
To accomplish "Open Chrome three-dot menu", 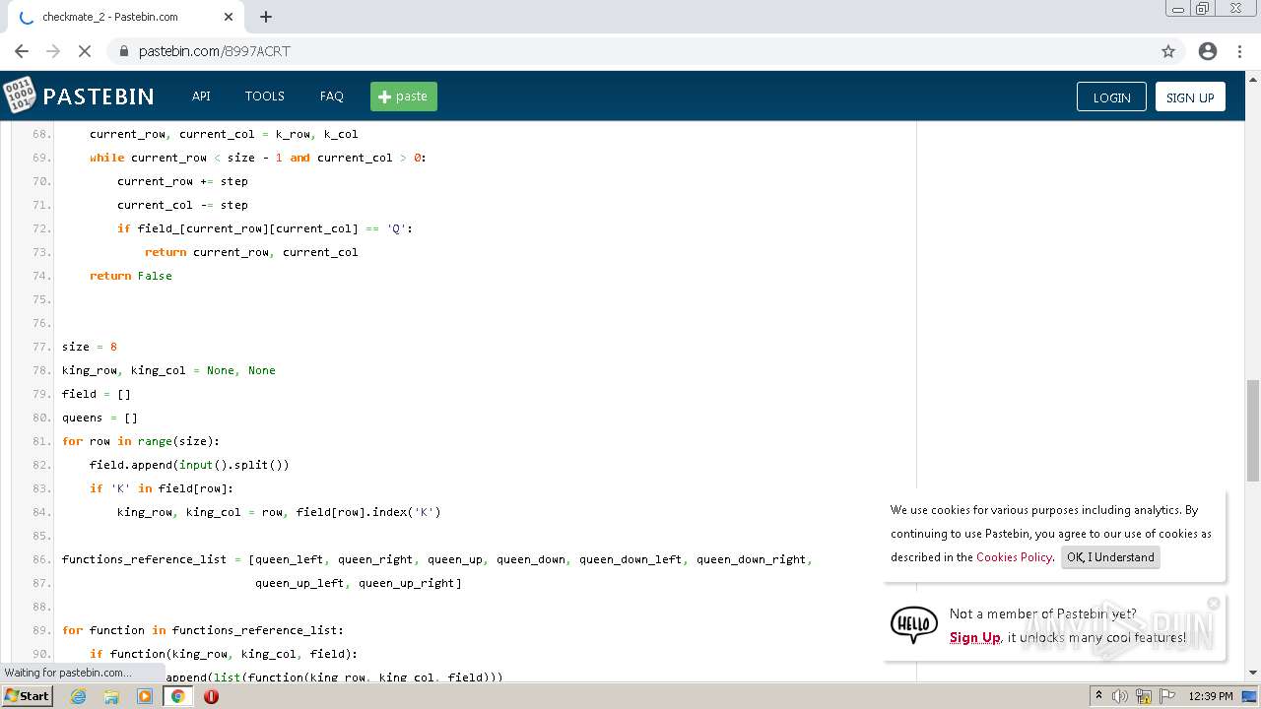I will click(1241, 51).
